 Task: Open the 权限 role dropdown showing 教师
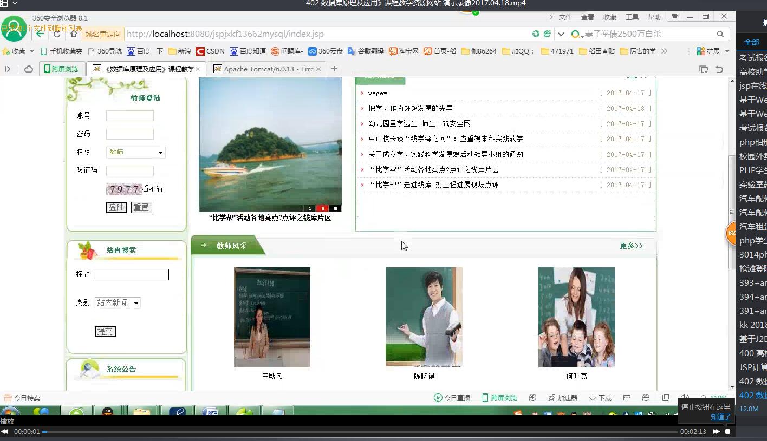[x=135, y=153]
